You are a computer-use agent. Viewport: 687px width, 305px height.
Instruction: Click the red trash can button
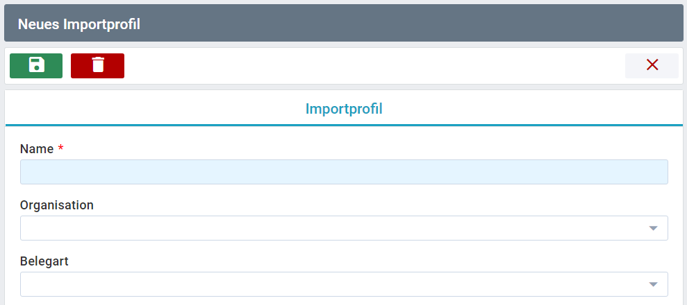coord(98,66)
